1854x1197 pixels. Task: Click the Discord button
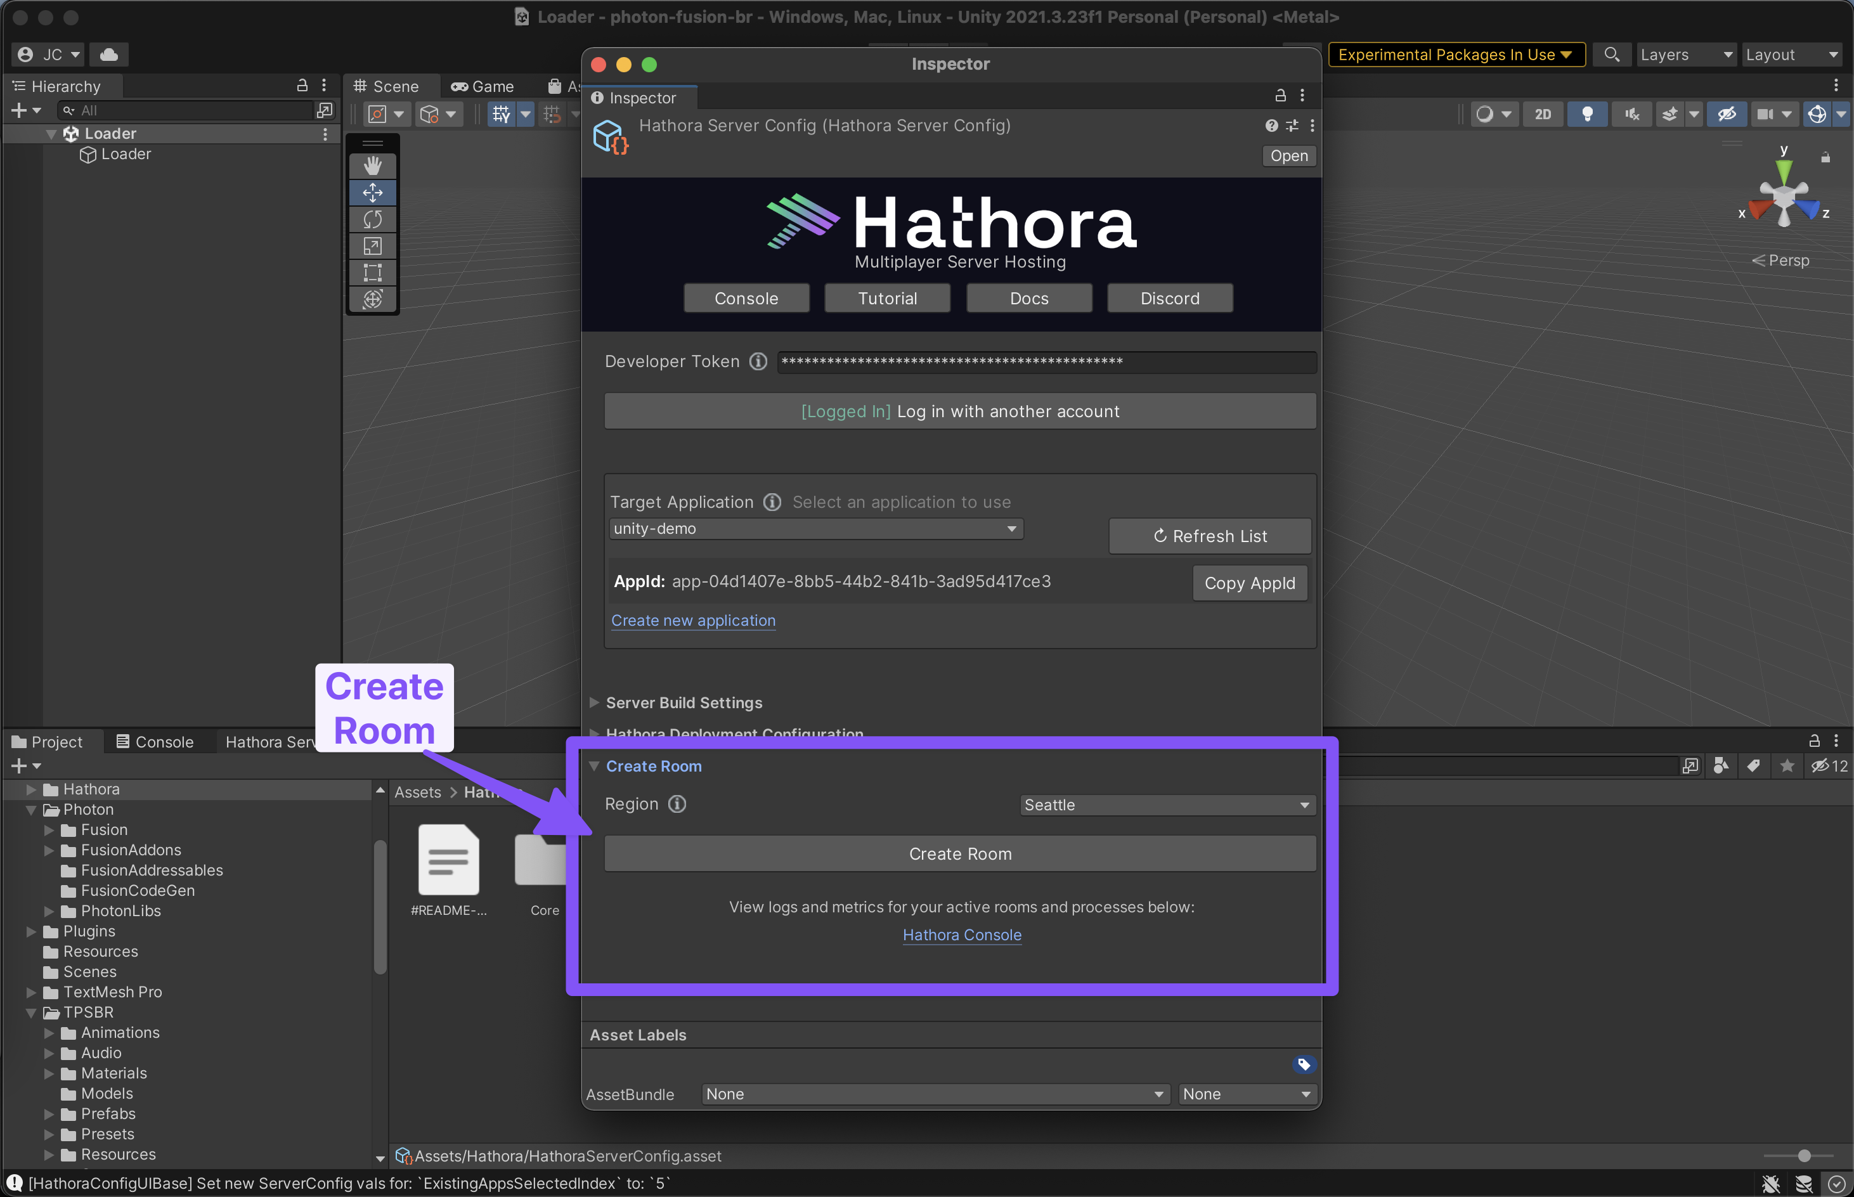click(1169, 299)
